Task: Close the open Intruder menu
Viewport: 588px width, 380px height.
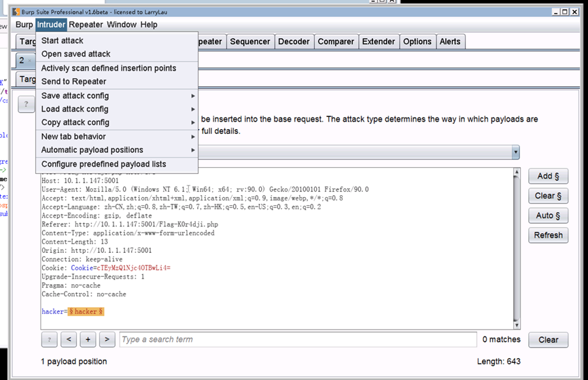Action: click(51, 24)
